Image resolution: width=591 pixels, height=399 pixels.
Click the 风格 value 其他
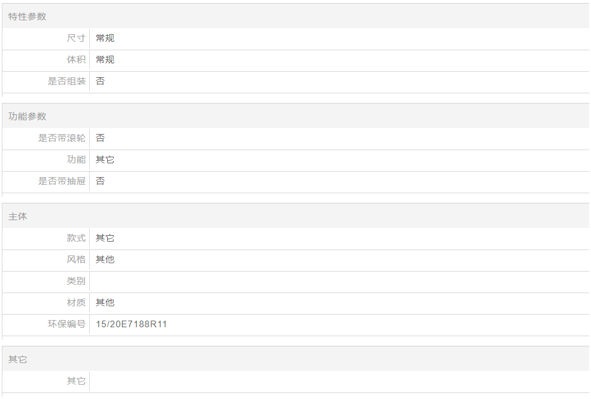[x=105, y=259]
